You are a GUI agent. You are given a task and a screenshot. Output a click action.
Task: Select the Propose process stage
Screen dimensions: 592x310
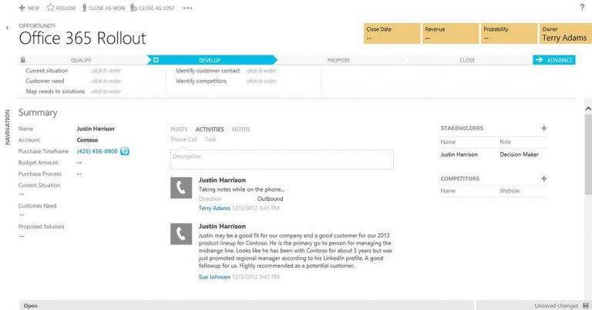pos(338,60)
